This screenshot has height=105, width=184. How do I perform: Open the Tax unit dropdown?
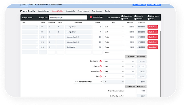pyautogui.click(x=113, y=76)
